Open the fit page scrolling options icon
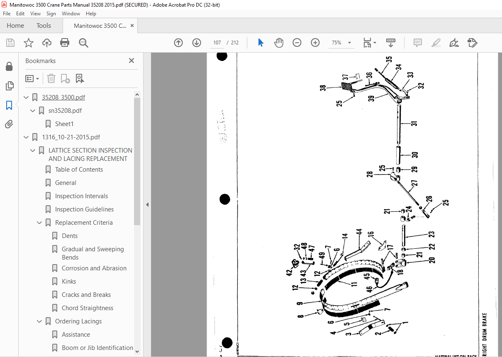The width and height of the screenshot is (502, 357). point(369,43)
